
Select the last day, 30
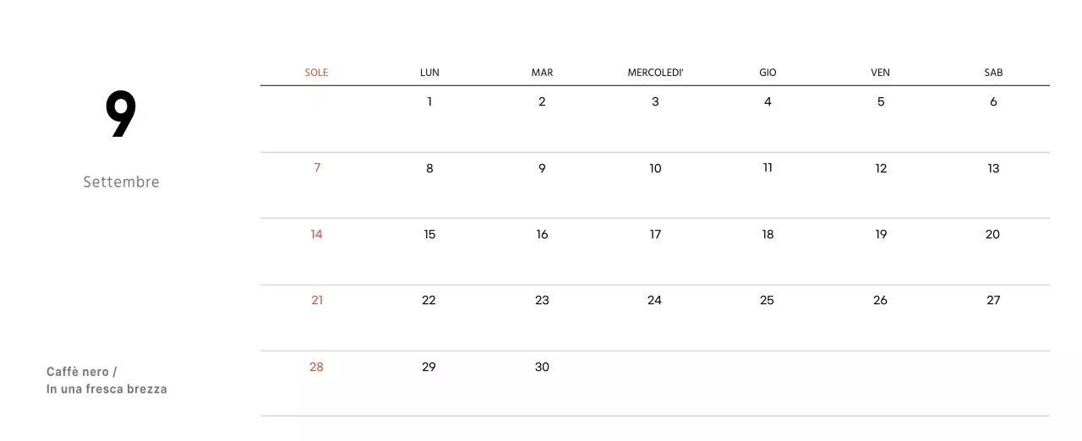tap(542, 367)
